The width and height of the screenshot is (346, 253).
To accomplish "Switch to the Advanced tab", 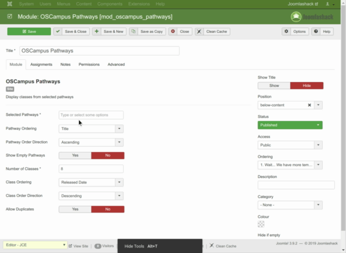I will 116,65.
